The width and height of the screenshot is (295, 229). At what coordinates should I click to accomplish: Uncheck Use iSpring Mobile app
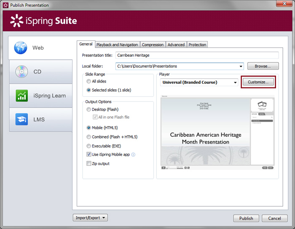(88, 154)
